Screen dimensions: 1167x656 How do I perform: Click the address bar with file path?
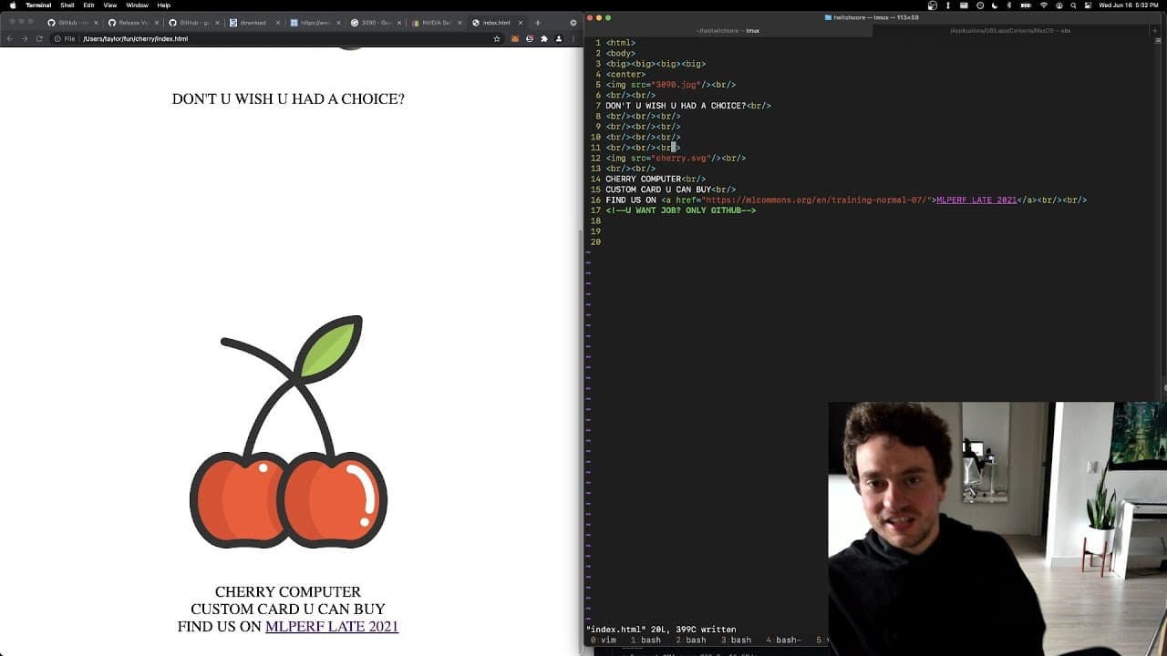278,39
